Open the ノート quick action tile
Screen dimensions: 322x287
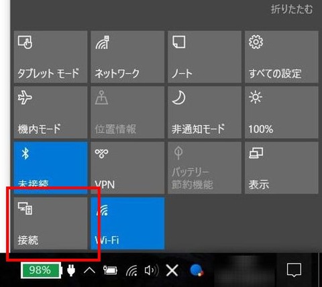point(205,57)
